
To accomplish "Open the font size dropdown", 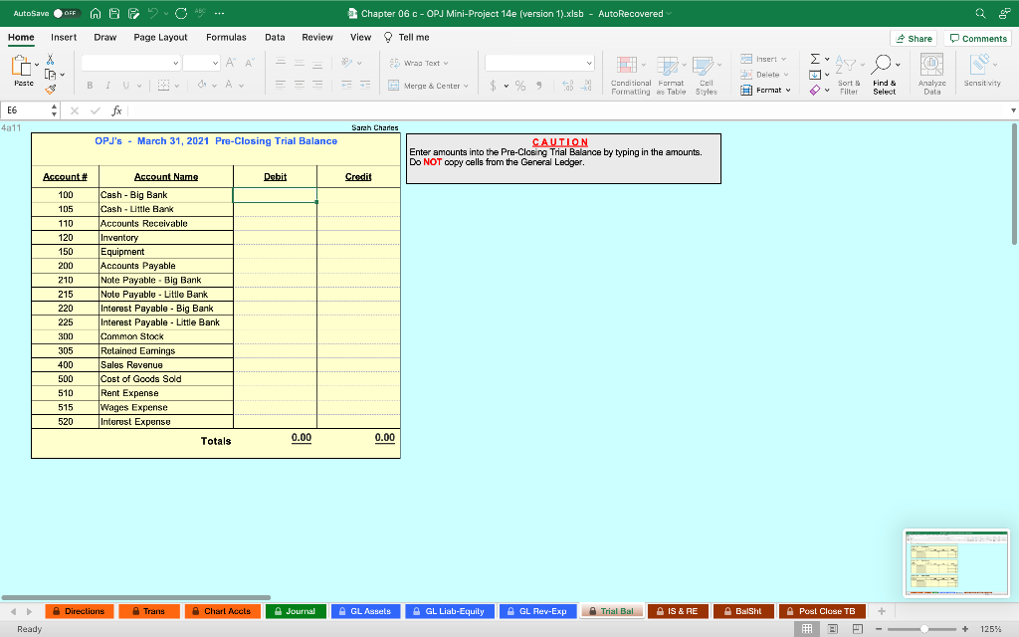I will click(x=215, y=63).
